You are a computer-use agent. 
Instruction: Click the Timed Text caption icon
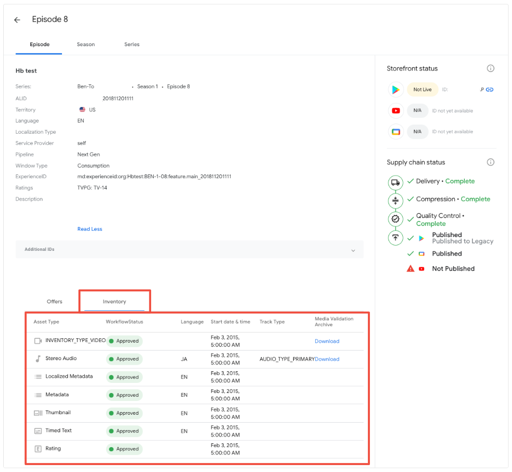[38, 431]
